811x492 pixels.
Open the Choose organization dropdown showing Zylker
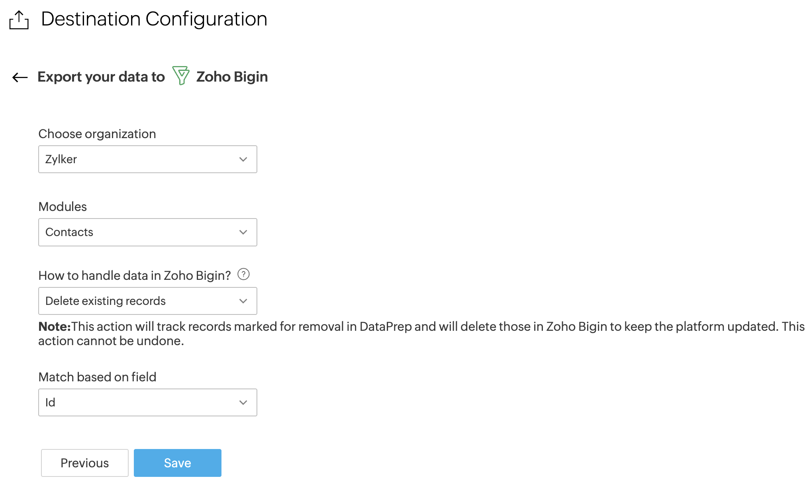[139, 159]
